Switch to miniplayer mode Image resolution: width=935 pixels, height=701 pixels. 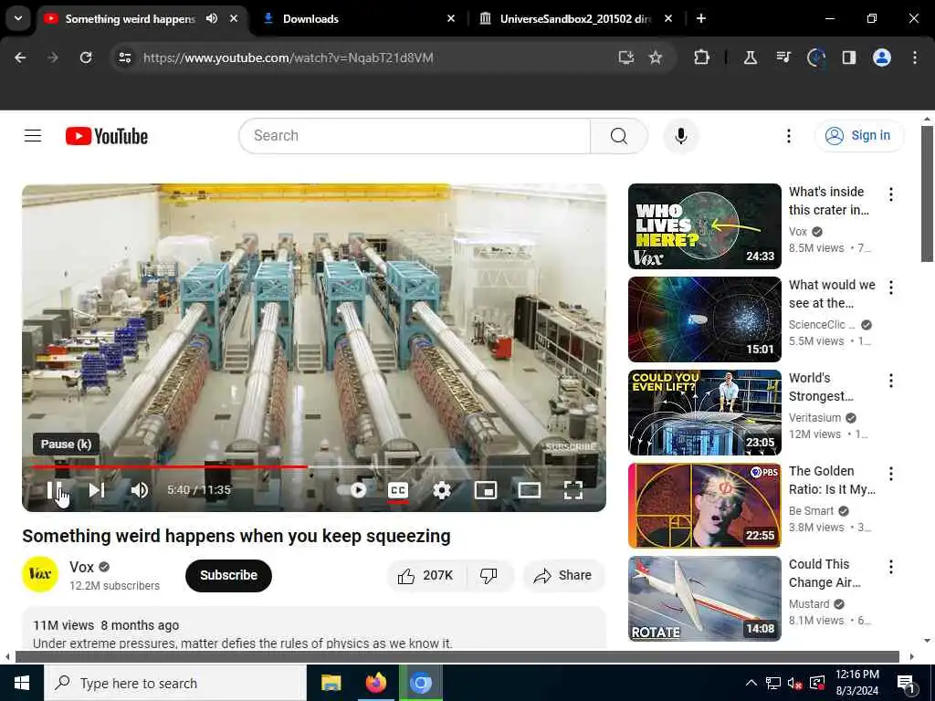click(486, 490)
